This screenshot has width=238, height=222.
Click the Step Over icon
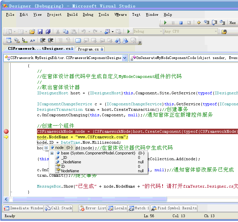215,23
